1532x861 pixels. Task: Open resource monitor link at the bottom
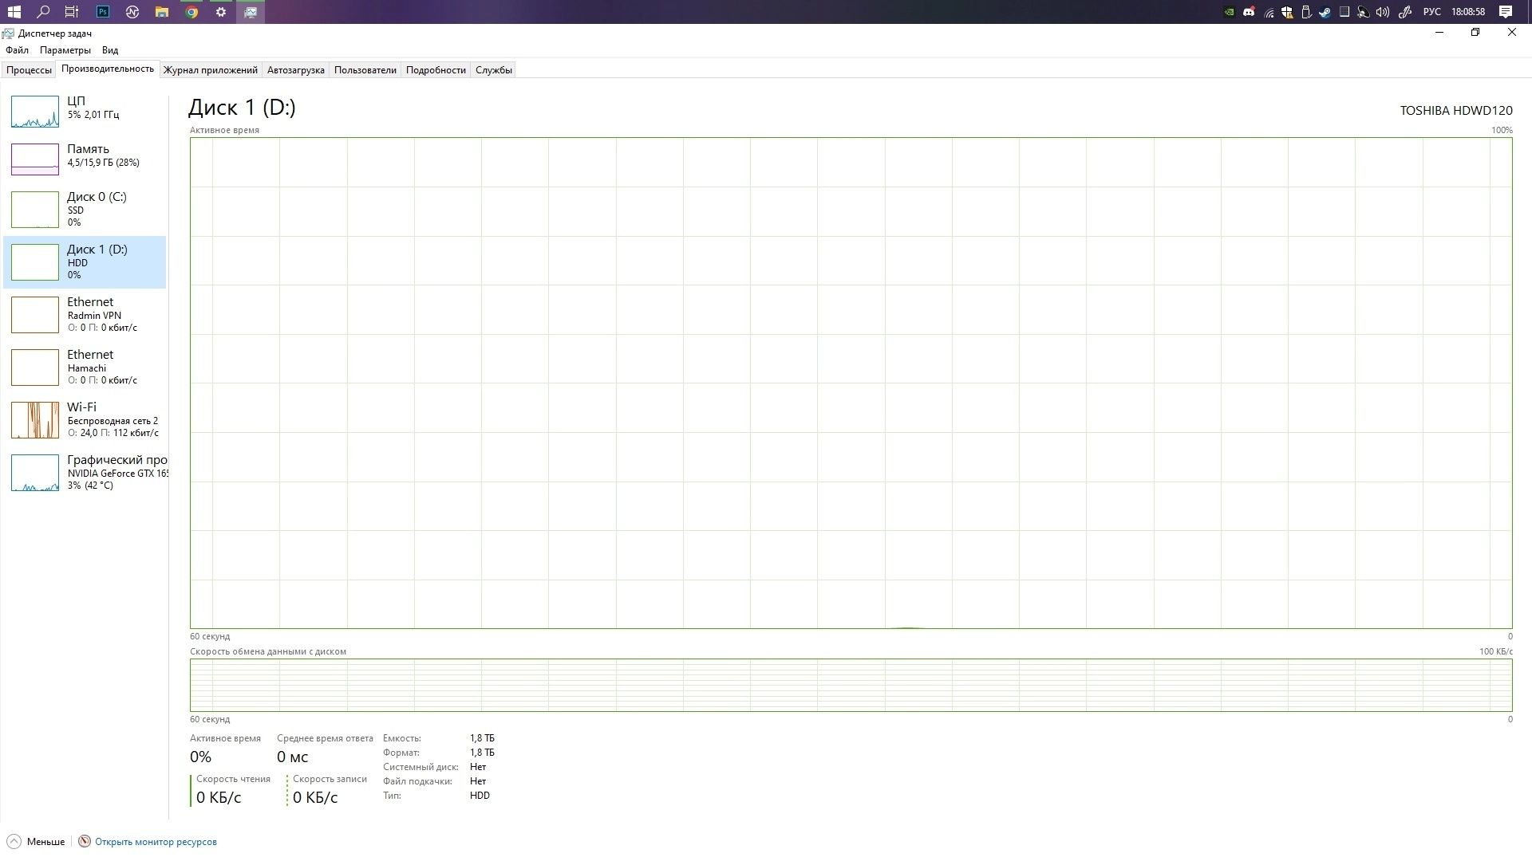(156, 842)
